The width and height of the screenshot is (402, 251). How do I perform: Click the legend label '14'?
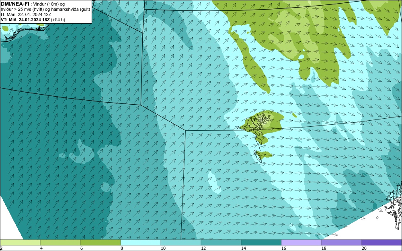click(x=243, y=248)
